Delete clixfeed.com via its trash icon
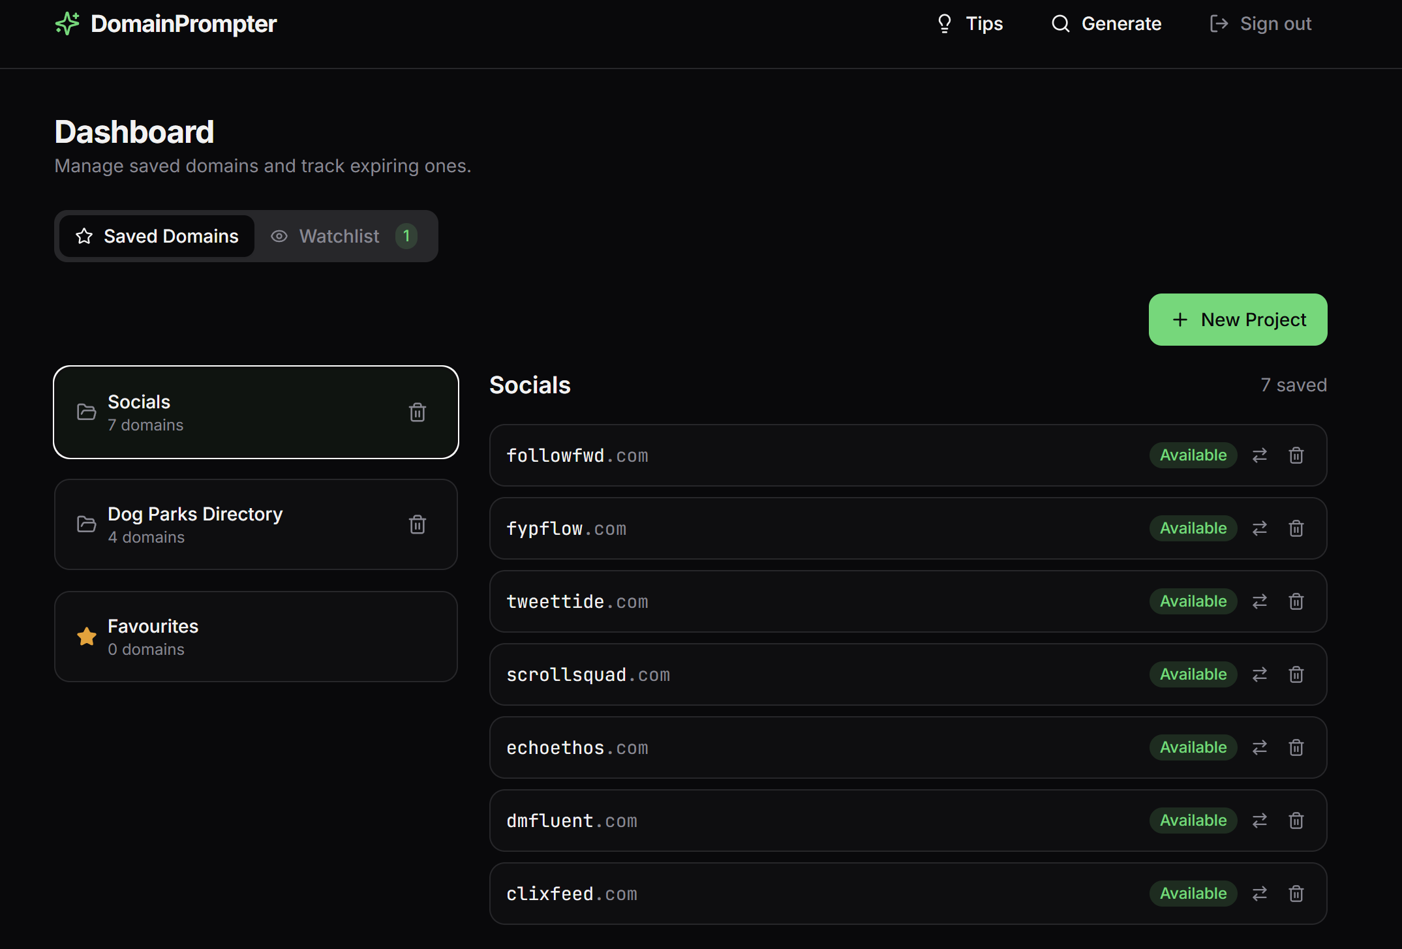Viewport: 1402px width, 949px height. point(1296,894)
